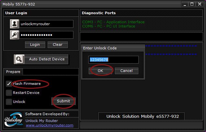Uncheck the Flash Firmware checkbox
The height and width of the screenshot is (132, 206).
pyautogui.click(x=9, y=84)
